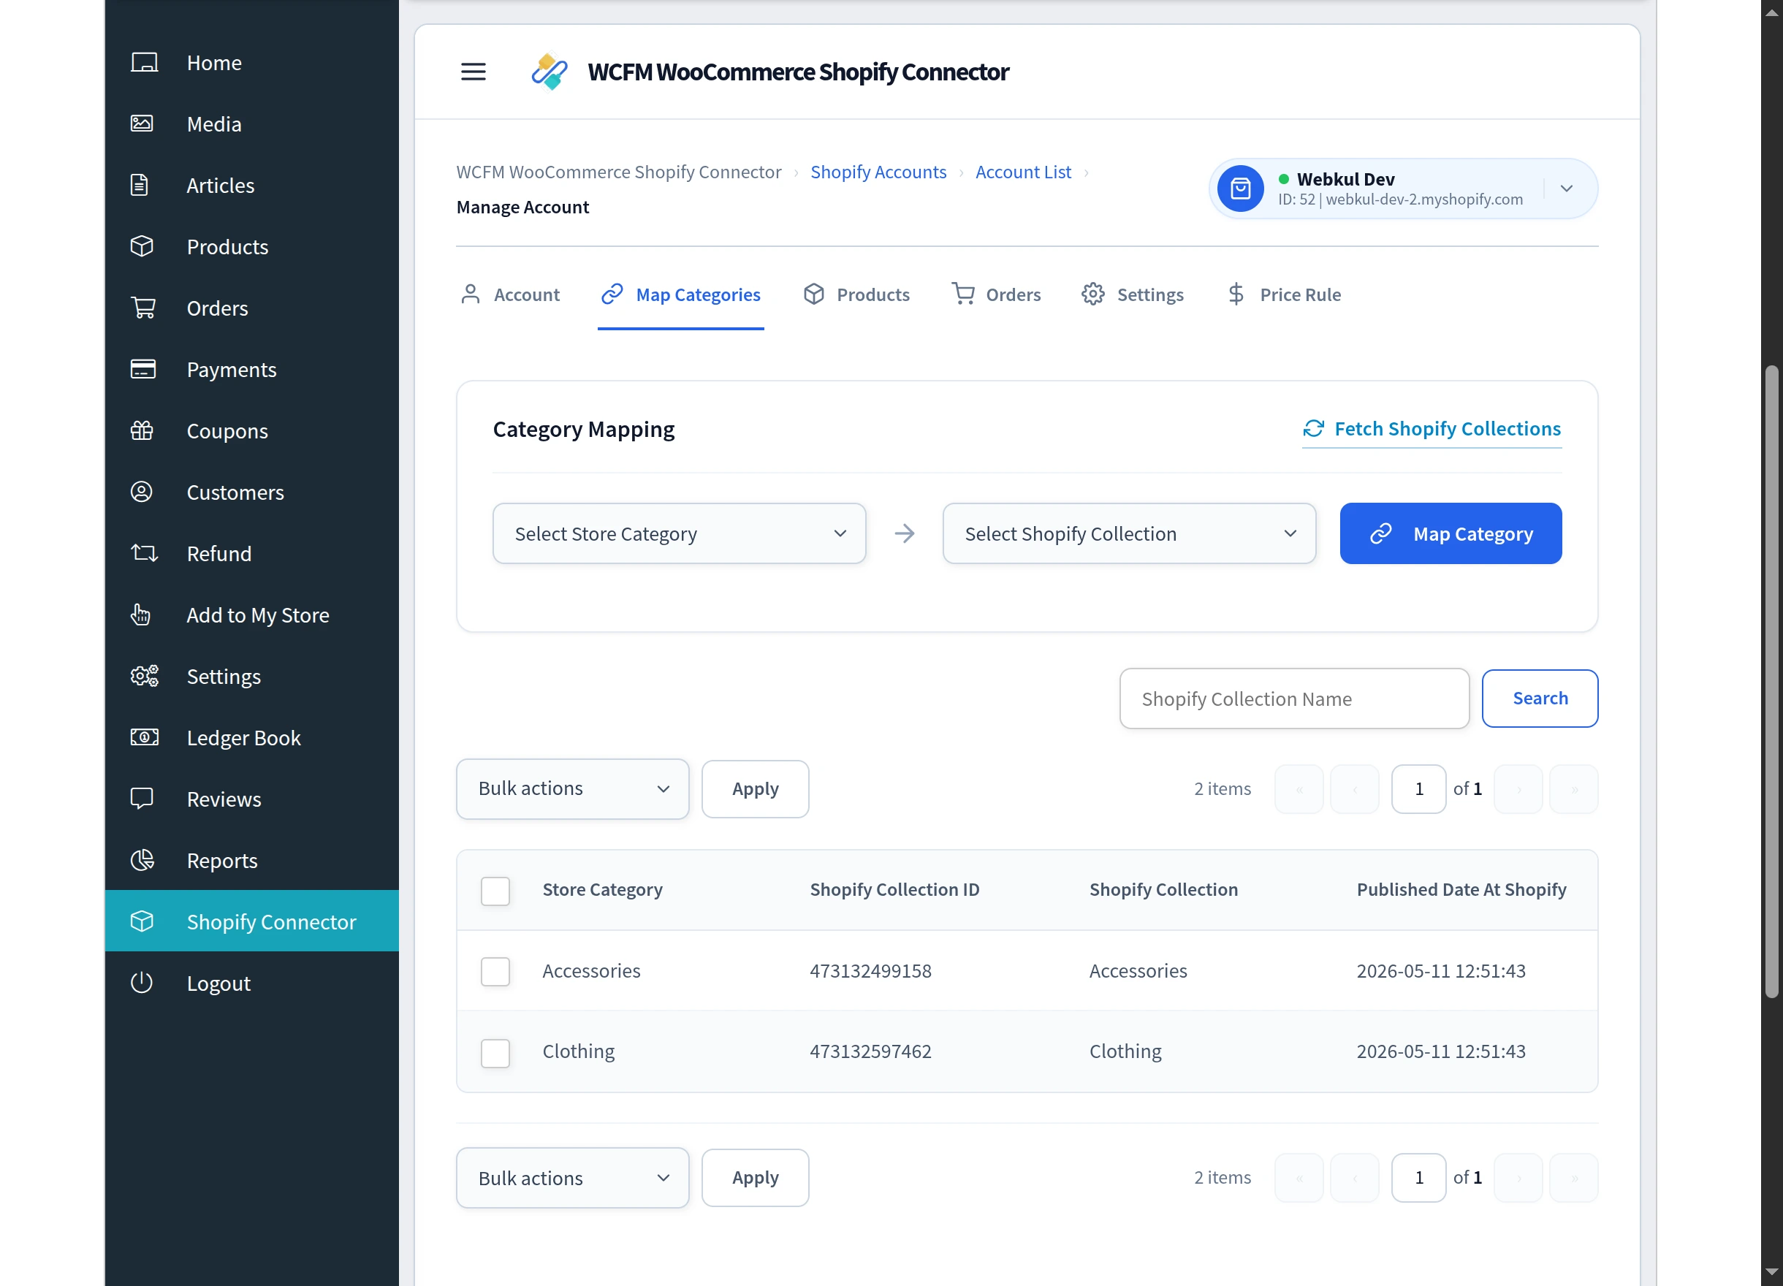Viewport: 1783px width, 1286px height.
Task: Click the top Apply button
Action: pyautogui.click(x=756, y=788)
